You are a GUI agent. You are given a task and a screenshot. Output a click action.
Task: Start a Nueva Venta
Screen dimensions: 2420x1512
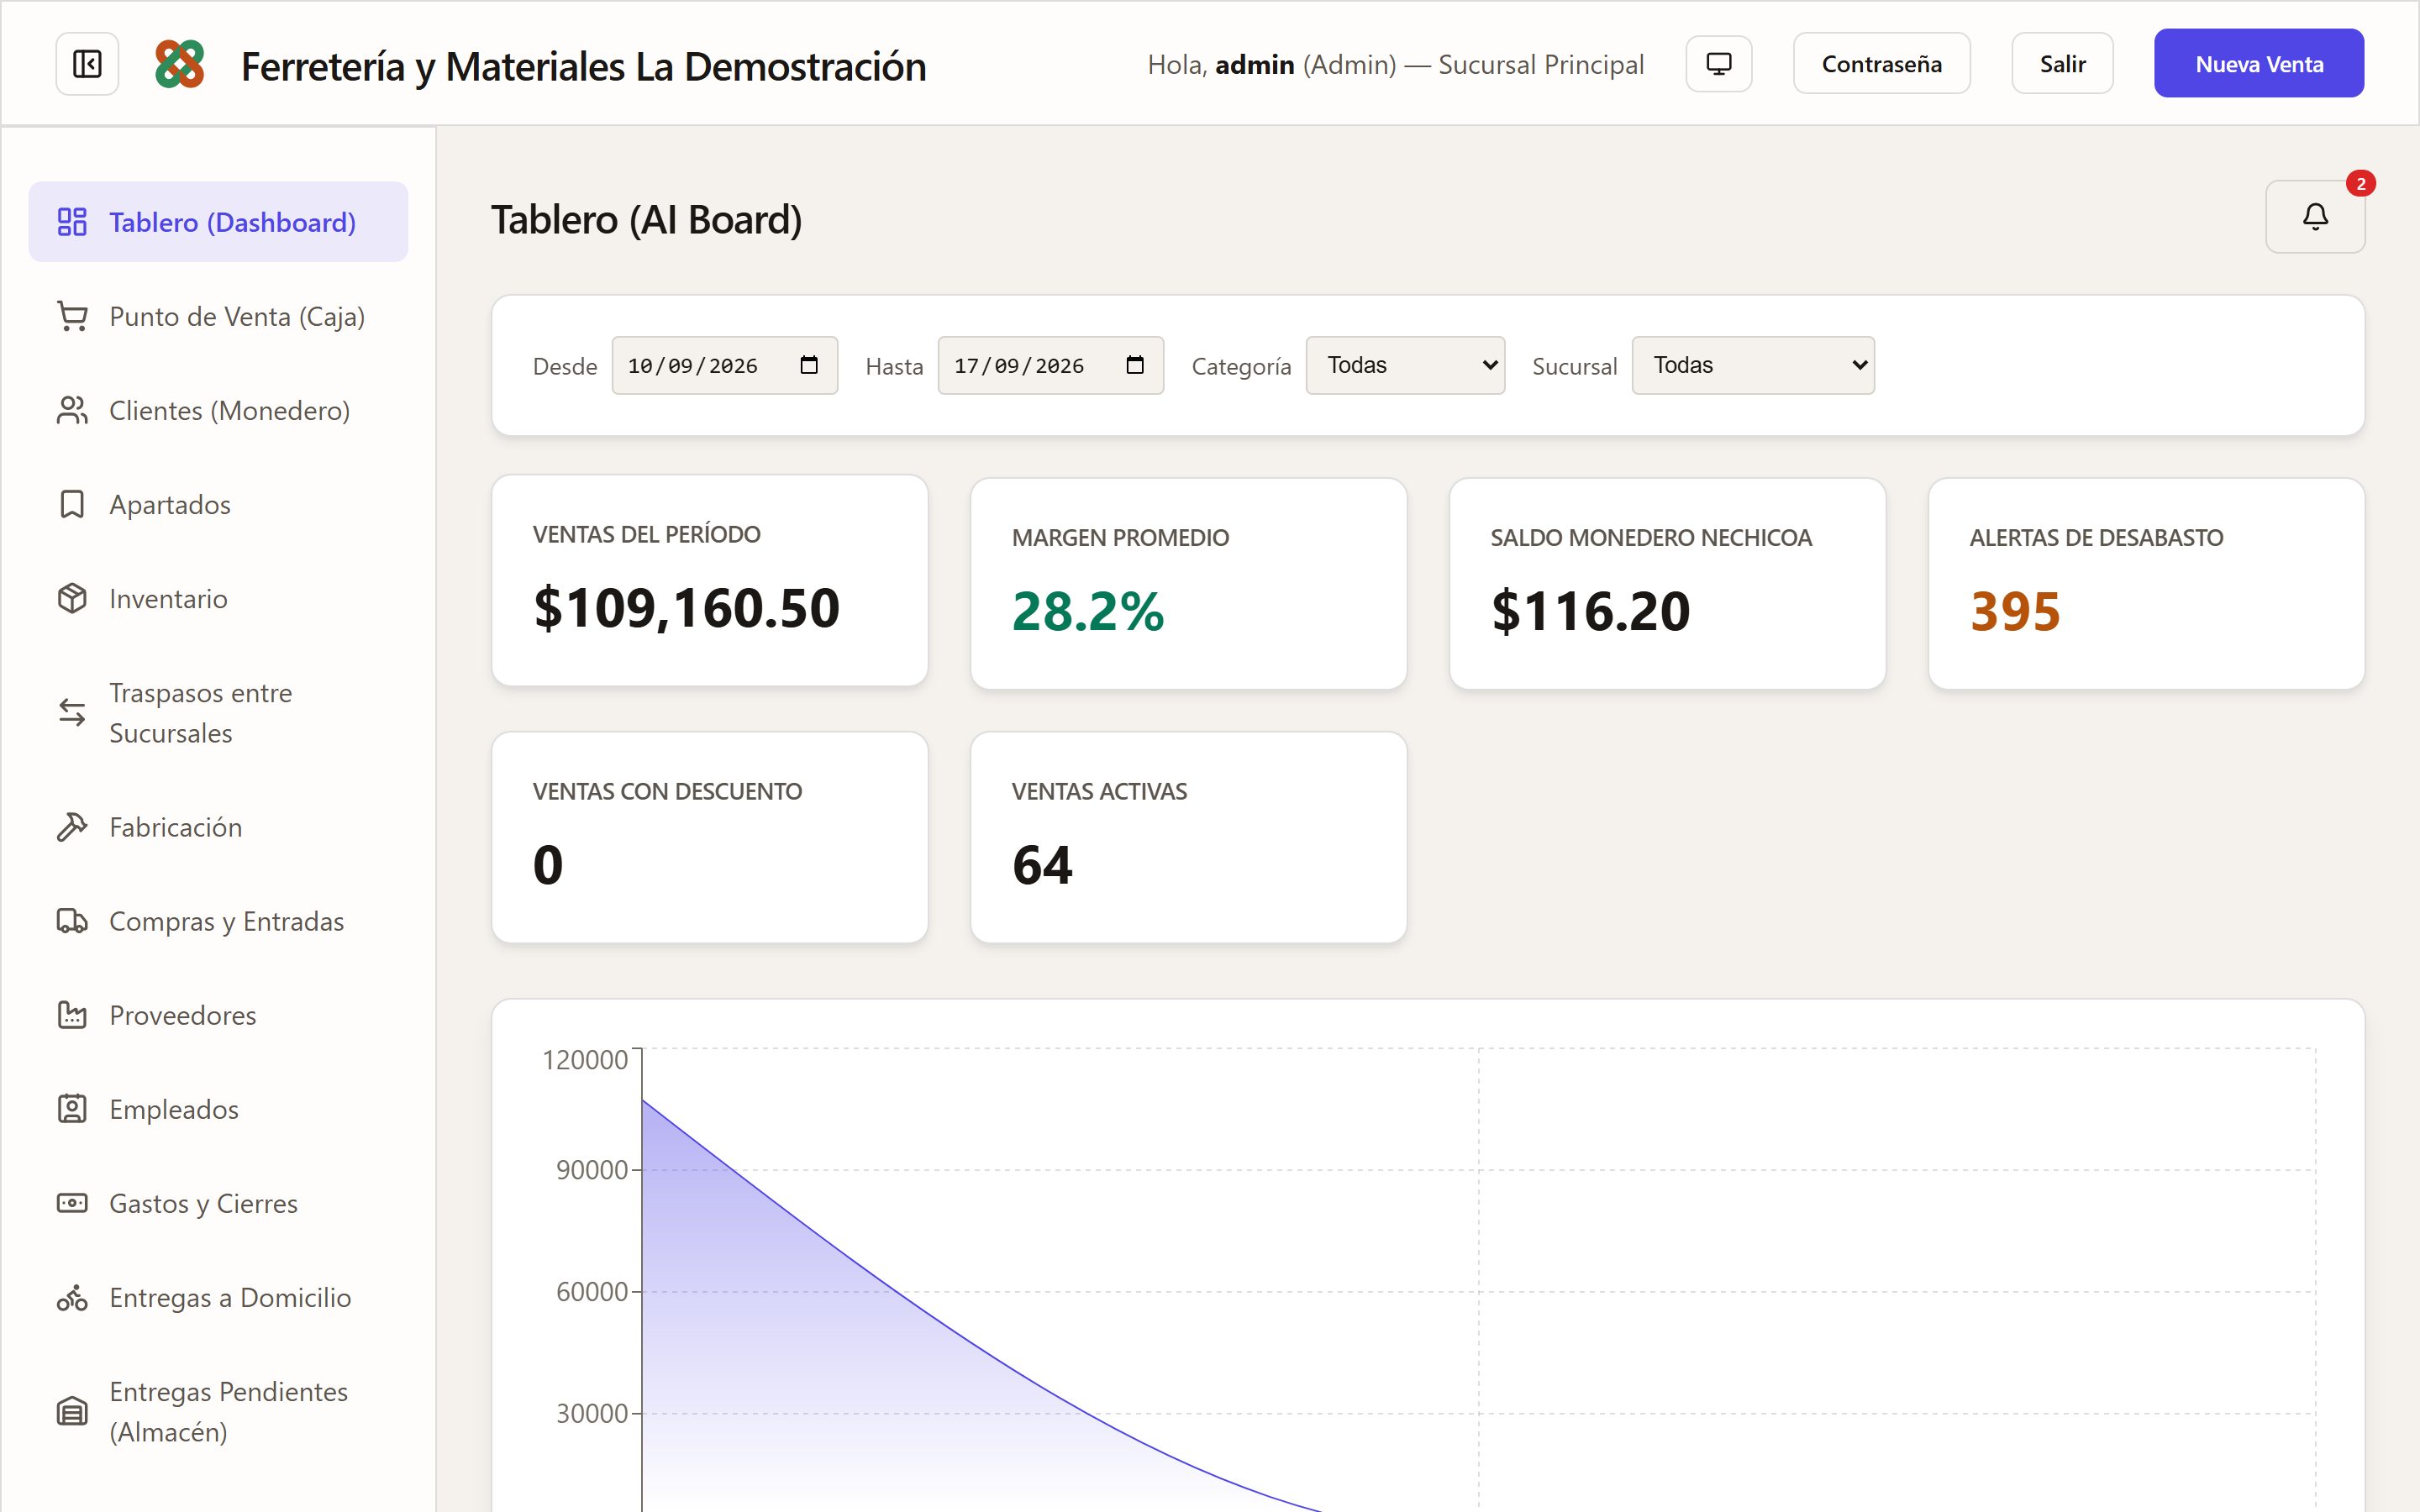(2259, 64)
